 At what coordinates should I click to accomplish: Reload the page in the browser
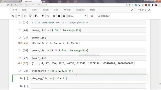8,5
